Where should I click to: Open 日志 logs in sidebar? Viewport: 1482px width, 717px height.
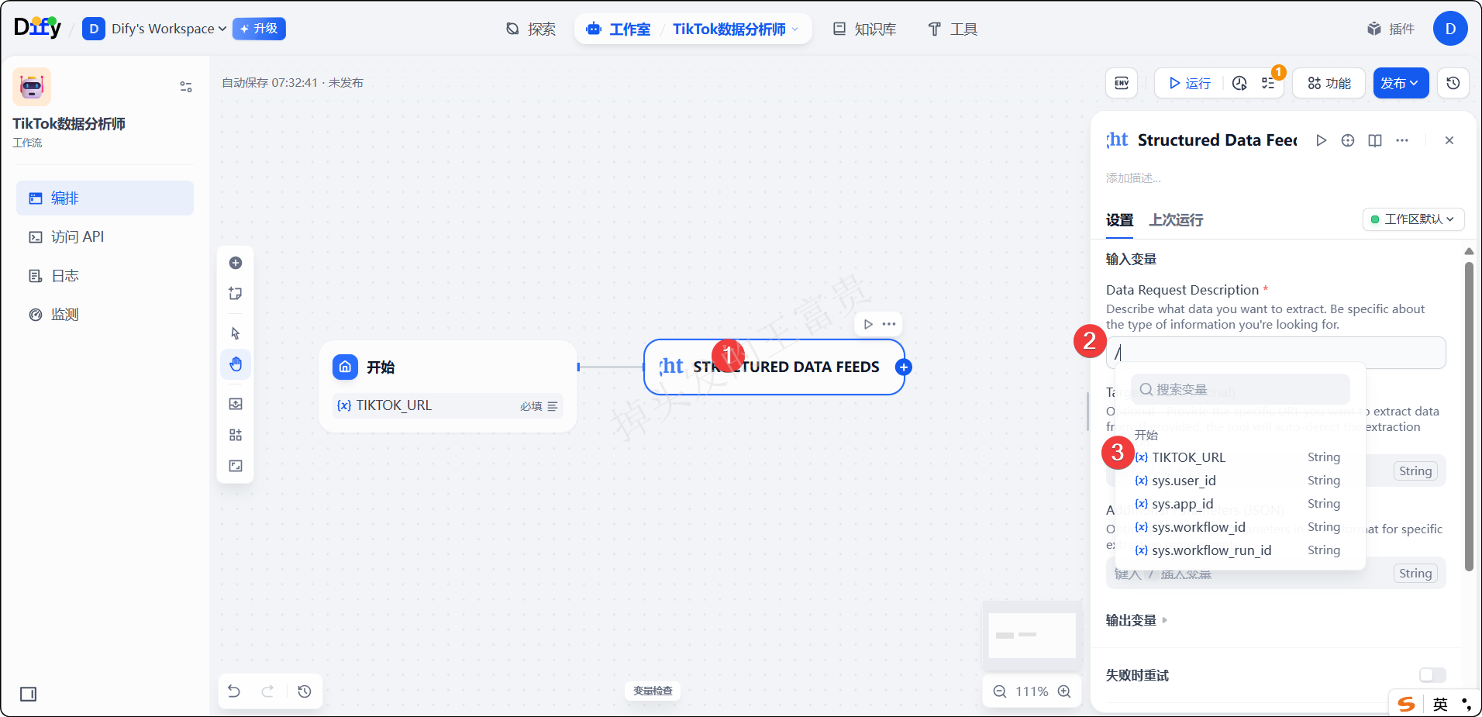(105, 275)
